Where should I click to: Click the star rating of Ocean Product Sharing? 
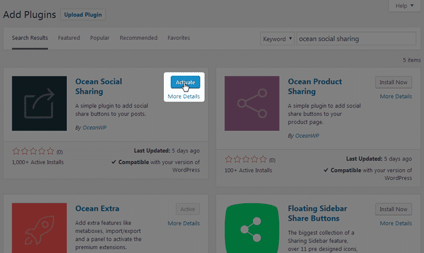pyautogui.click(x=246, y=159)
